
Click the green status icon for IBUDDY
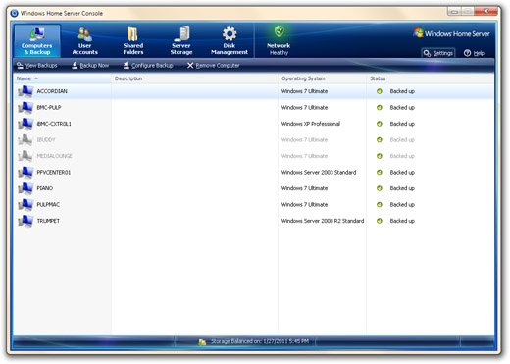point(380,139)
